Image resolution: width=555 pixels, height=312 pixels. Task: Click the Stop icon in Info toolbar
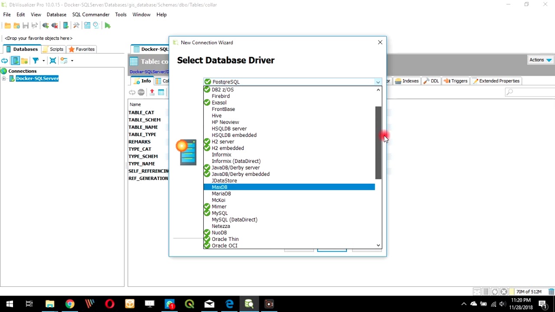141,92
